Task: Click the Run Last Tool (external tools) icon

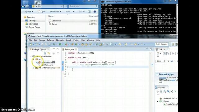Action: pyautogui.click(x=66, y=44)
